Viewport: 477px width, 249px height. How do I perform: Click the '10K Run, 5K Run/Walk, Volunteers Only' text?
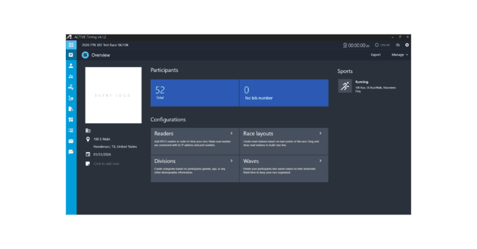pyautogui.click(x=375, y=89)
